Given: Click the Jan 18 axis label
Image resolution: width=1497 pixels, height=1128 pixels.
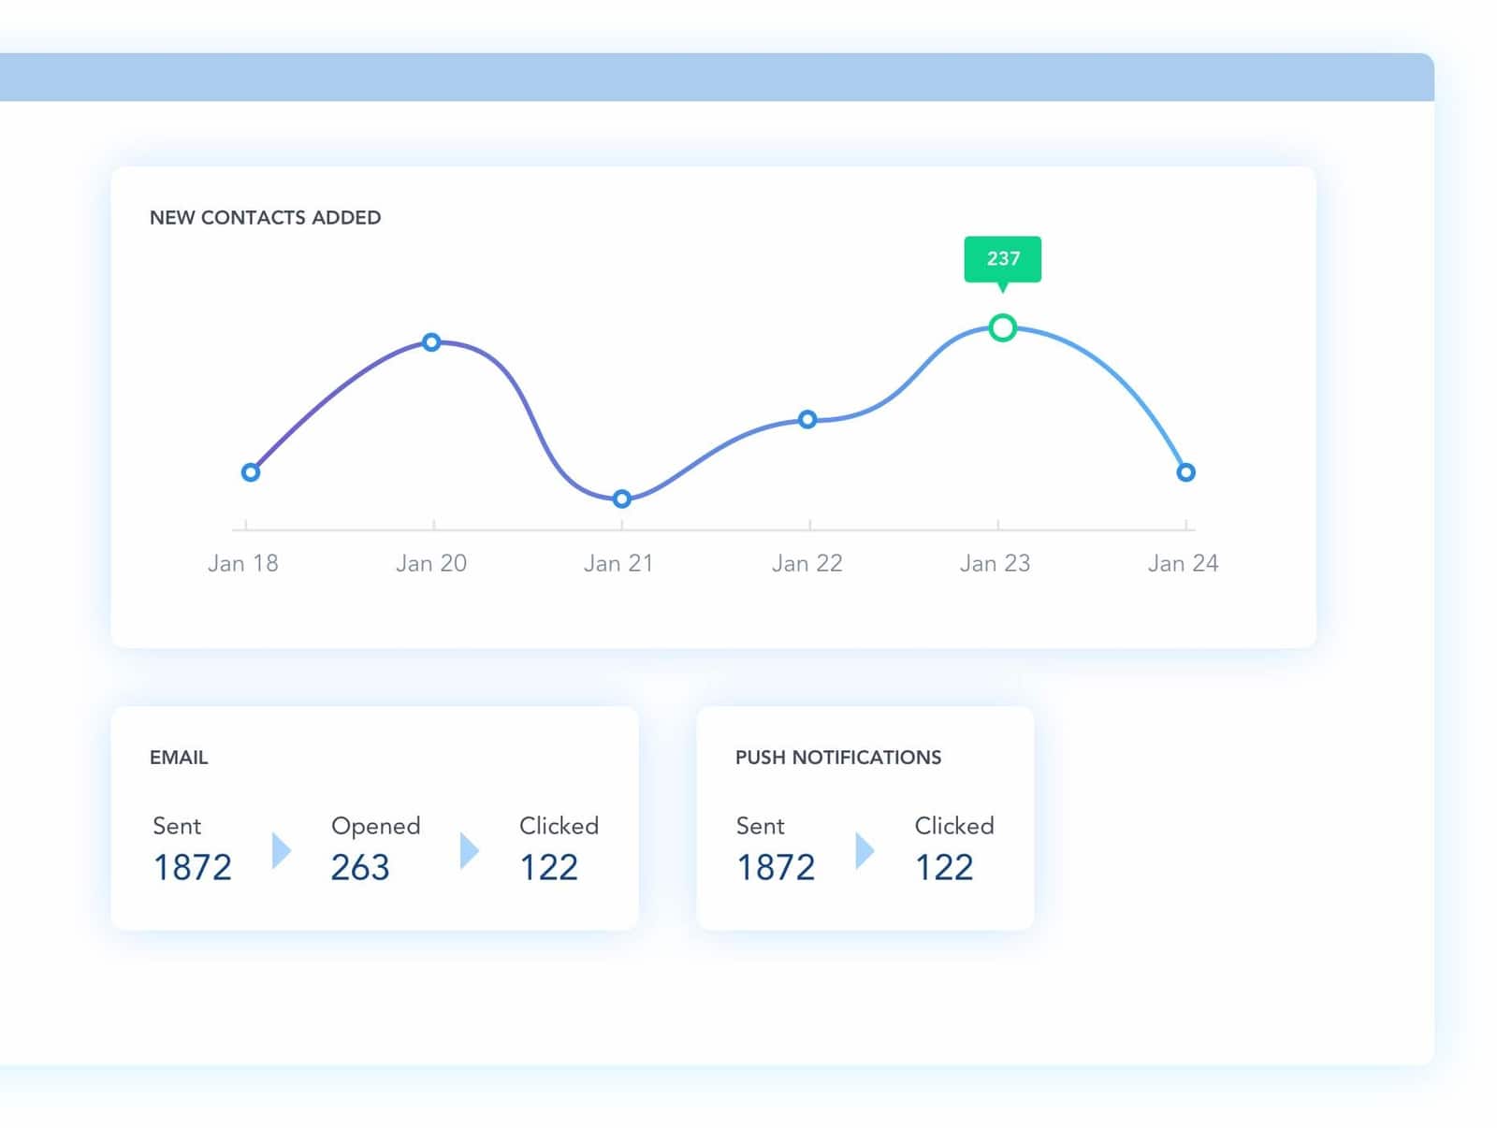Looking at the screenshot, I should coord(243,563).
